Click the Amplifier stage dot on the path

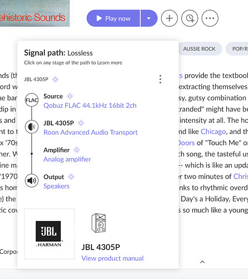pyautogui.click(x=32, y=153)
